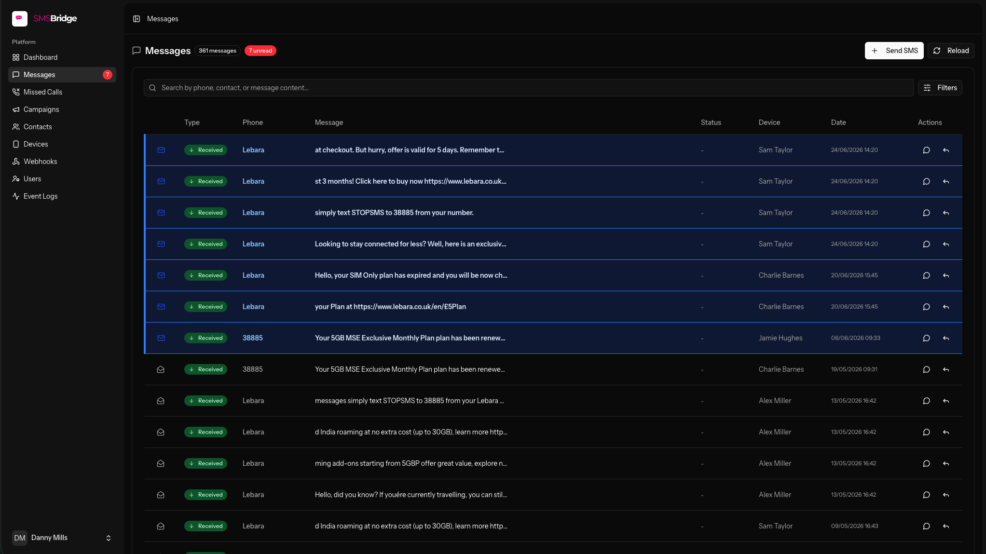Open conversation for 'SIM Only plan has expired' row

point(926,275)
